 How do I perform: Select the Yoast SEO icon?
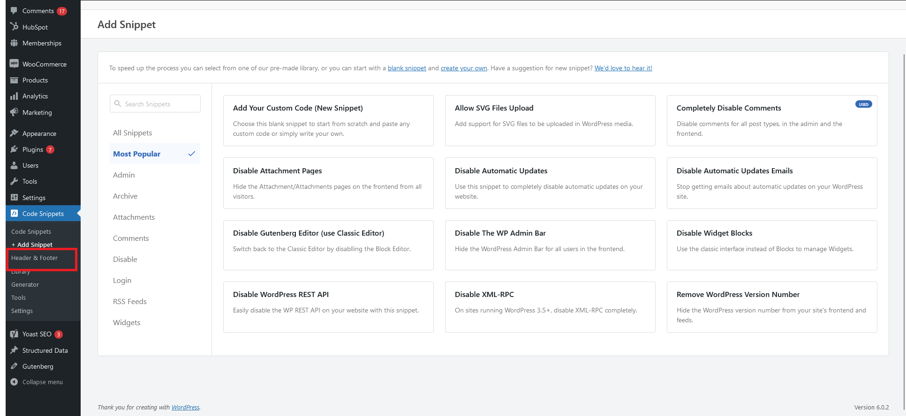[14, 334]
